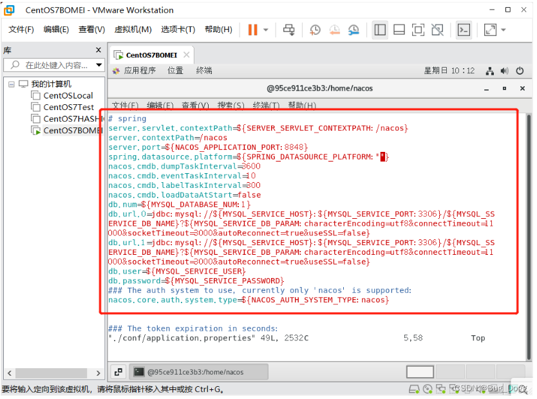Open guest network status icon

point(490,71)
